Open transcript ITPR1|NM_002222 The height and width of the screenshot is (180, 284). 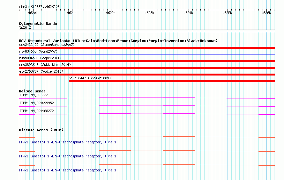tap(34, 95)
